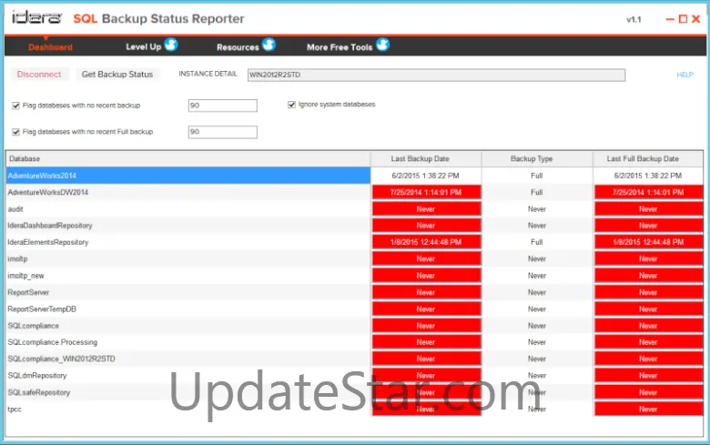Close the Backup Status Reporter window
The height and width of the screenshot is (445, 710).
pos(696,19)
